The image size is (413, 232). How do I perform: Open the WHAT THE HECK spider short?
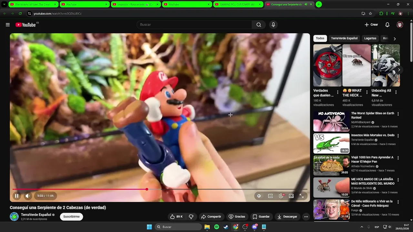tap(357, 65)
